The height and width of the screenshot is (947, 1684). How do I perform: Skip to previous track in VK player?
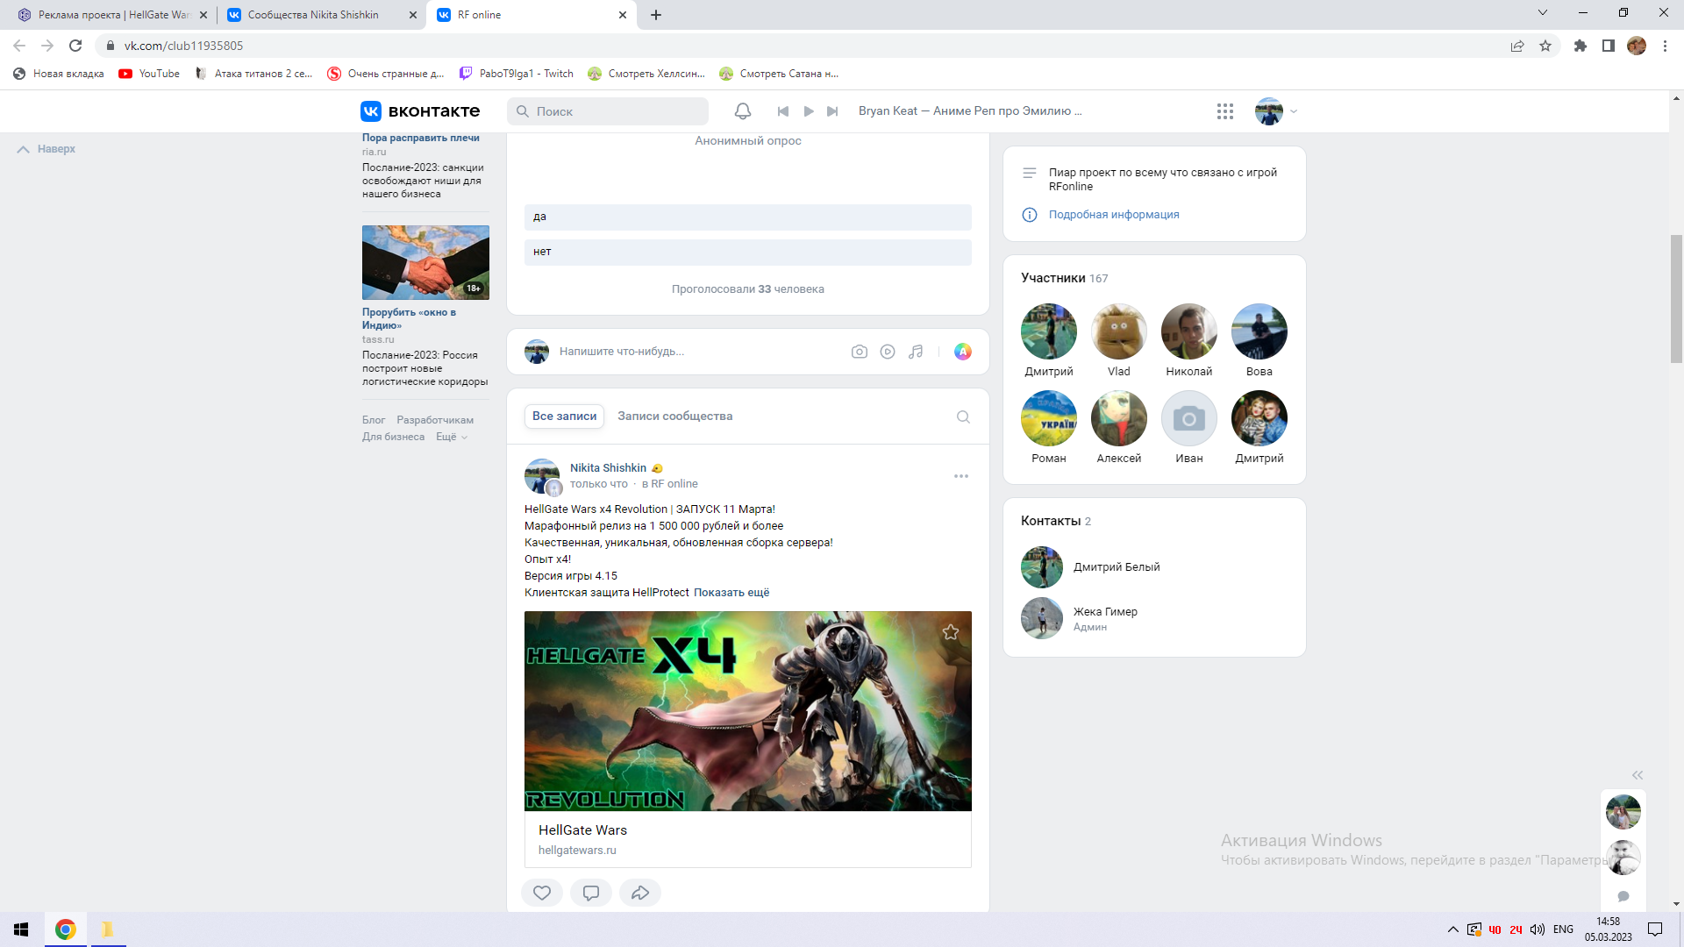(783, 111)
